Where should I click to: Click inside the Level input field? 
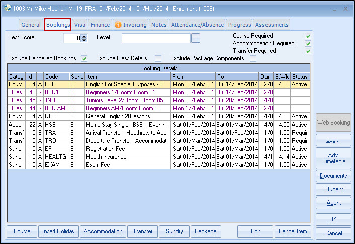click(156, 38)
